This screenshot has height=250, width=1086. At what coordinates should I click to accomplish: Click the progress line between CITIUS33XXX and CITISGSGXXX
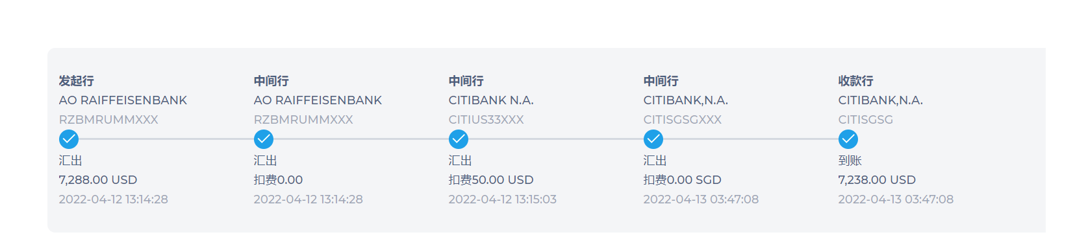tap(556, 139)
